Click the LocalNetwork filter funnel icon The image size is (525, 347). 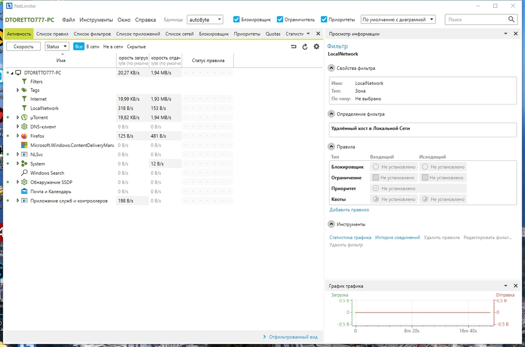[x=24, y=108]
